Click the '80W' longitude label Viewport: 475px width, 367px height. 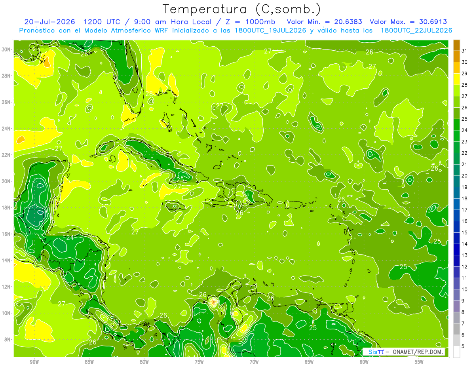click(x=144, y=362)
